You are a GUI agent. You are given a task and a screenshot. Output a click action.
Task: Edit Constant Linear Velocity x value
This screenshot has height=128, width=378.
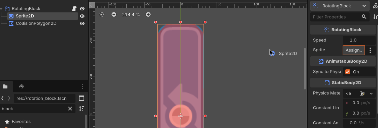(x=359, y=103)
